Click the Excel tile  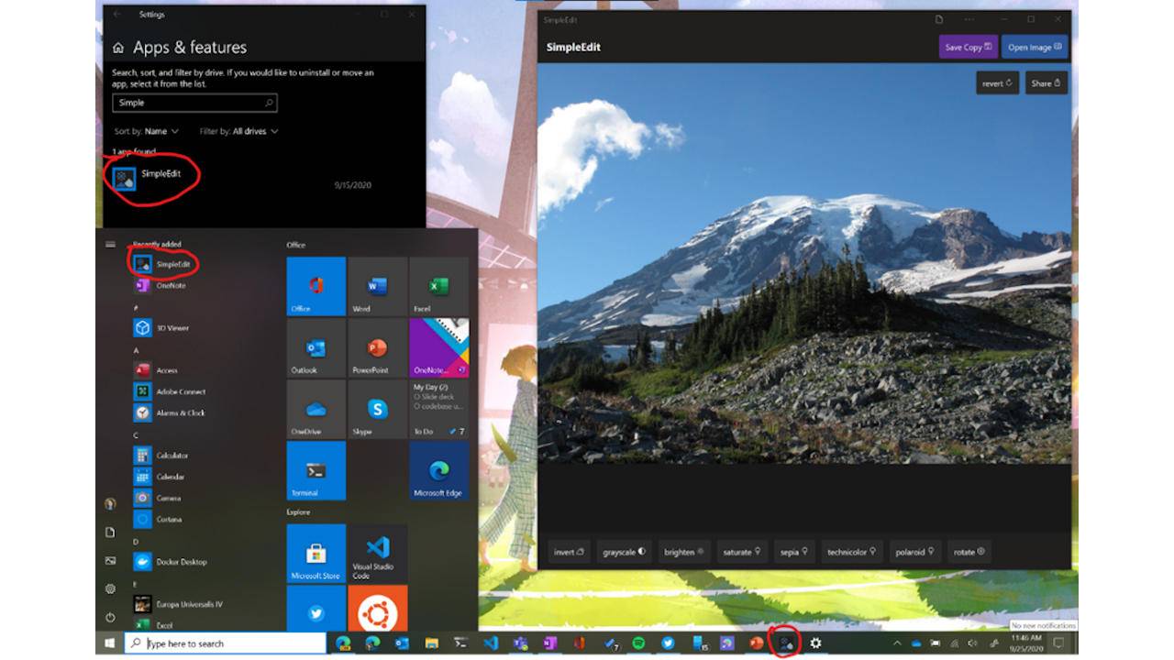[x=439, y=286]
